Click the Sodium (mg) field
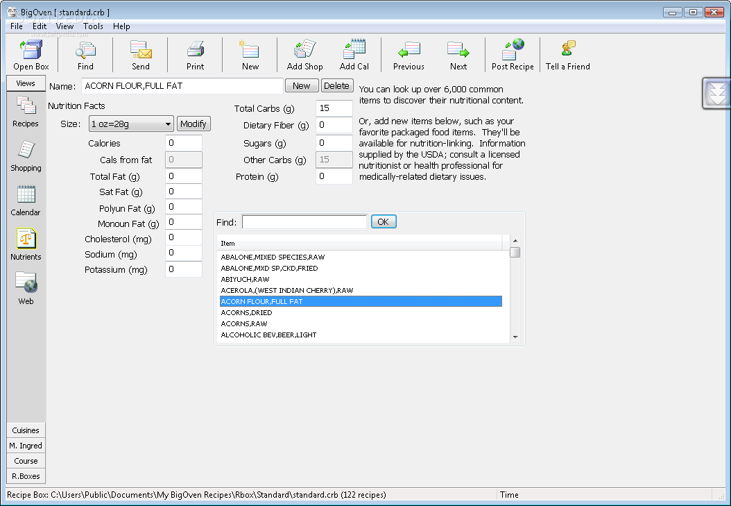 tap(184, 253)
